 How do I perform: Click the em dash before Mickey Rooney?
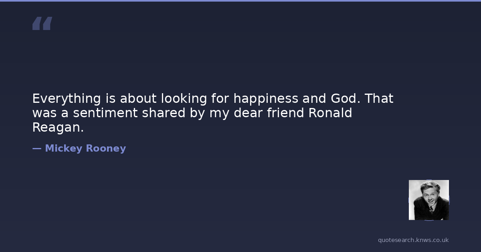36,148
